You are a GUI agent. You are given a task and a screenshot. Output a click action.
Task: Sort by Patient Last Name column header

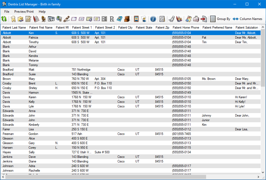click(14, 28)
